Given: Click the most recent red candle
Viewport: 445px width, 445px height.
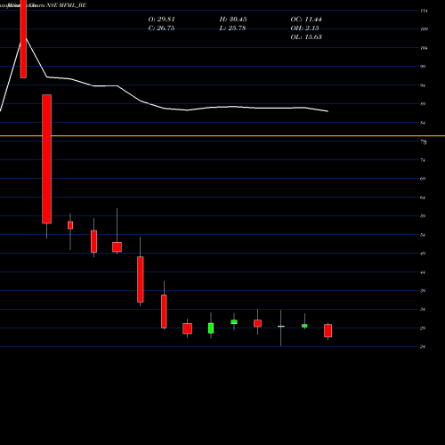Looking at the screenshot, I should (328, 330).
